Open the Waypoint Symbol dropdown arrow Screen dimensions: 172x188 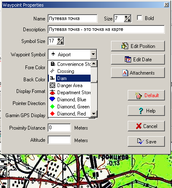[x=94, y=54]
